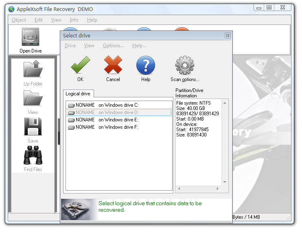
Task: Open the Object menu in main window
Action: pyautogui.click(x=19, y=20)
